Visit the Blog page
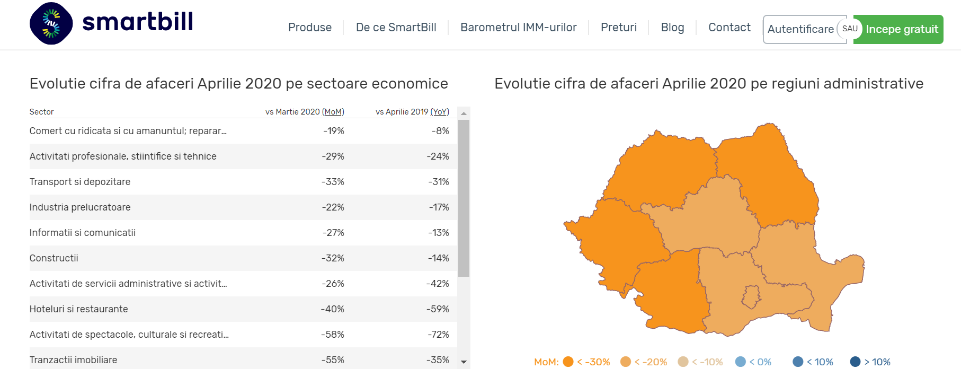This screenshot has height=377, width=961. (x=672, y=27)
